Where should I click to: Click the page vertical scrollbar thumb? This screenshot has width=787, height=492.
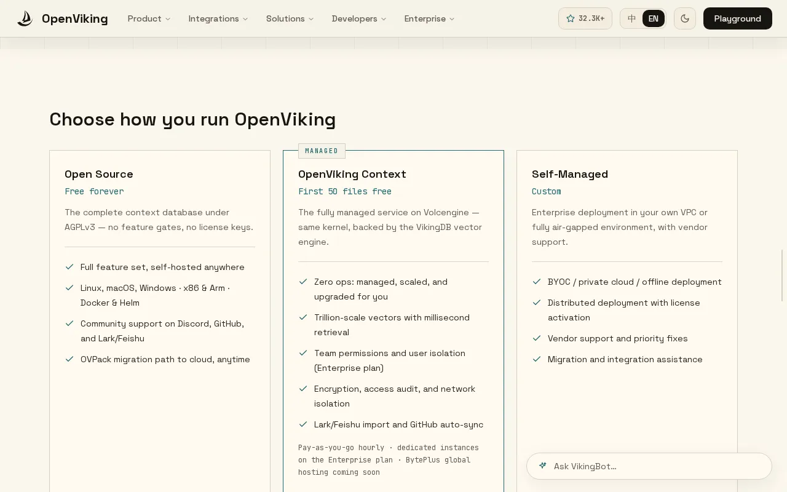(x=783, y=276)
